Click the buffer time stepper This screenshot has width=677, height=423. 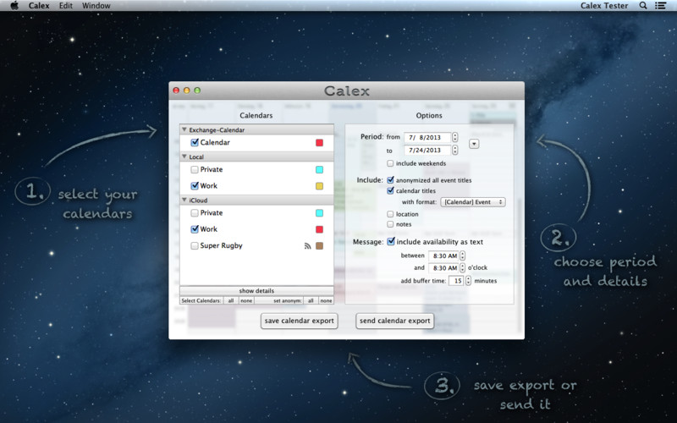pos(468,281)
